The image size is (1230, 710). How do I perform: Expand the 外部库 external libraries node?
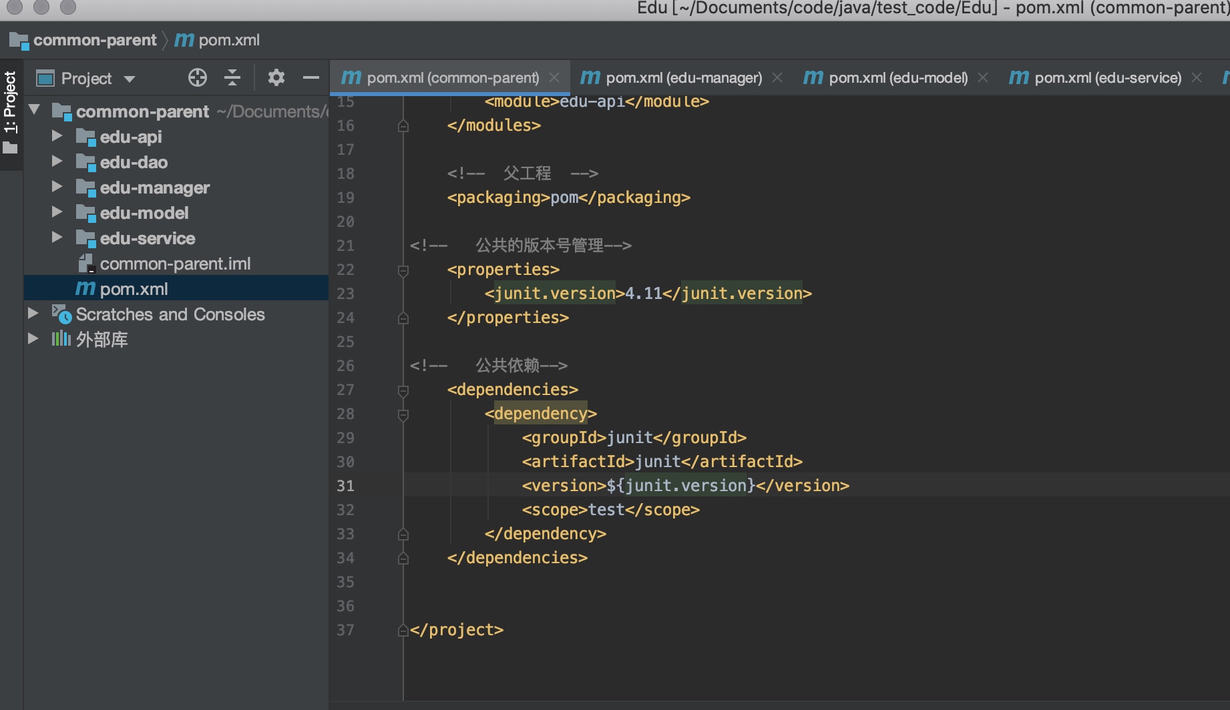tap(33, 339)
